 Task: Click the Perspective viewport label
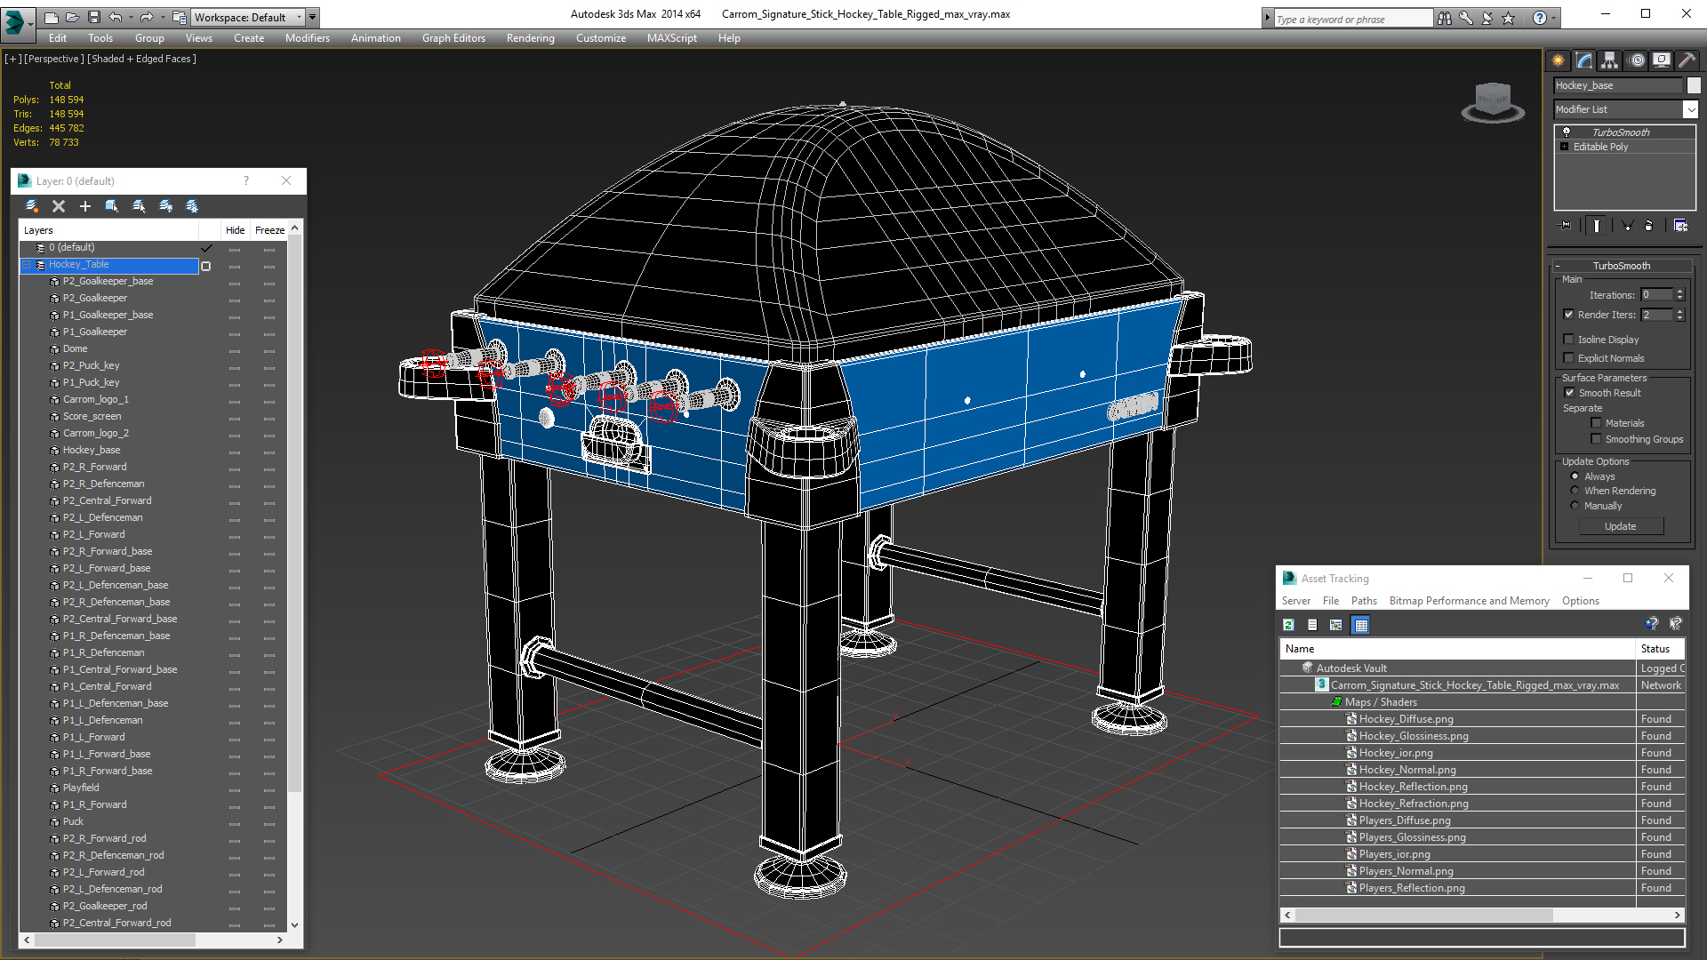point(54,59)
